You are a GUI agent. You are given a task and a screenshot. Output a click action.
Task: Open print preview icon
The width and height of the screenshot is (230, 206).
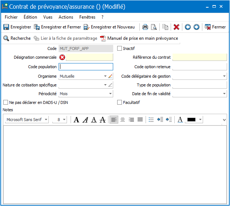(x=154, y=27)
